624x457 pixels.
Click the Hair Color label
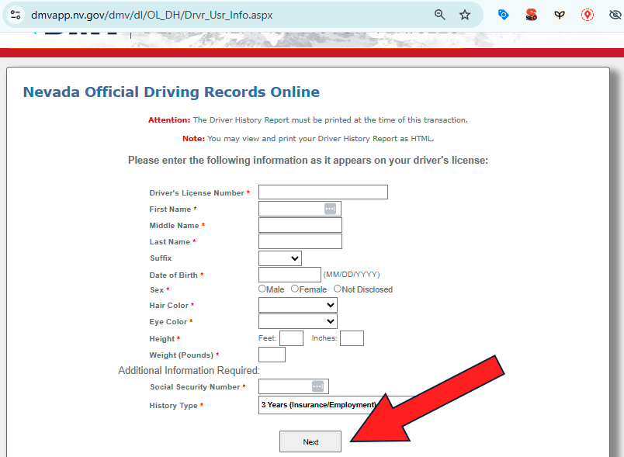coord(168,306)
